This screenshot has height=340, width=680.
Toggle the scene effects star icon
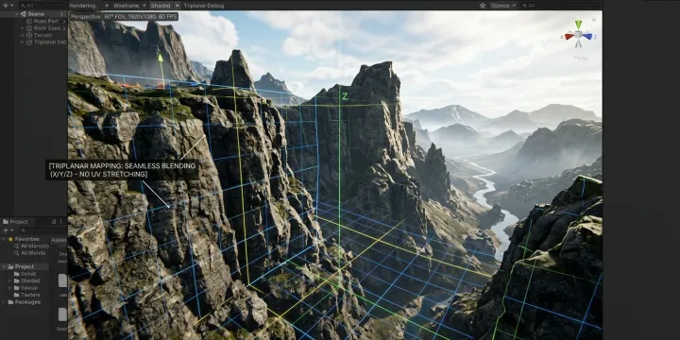(x=483, y=6)
